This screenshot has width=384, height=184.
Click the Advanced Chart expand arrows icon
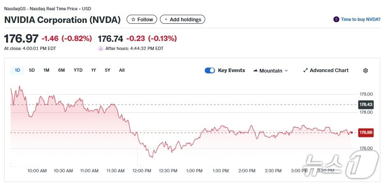[x=305, y=70]
